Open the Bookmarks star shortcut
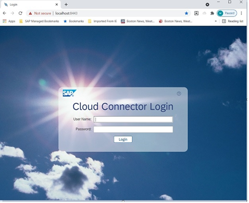Image resolution: width=249 pixels, height=203 pixels. 73,21
